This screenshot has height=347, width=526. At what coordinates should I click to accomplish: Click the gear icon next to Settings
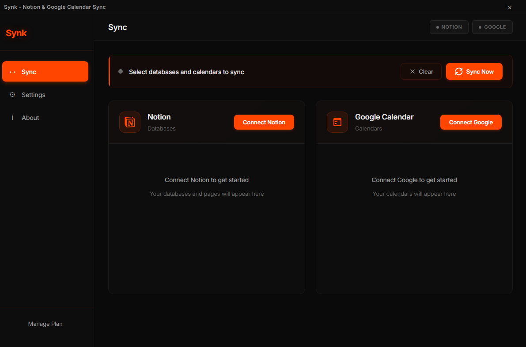tap(12, 94)
